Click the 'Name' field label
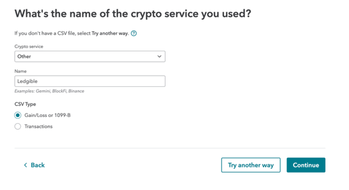 click(20, 71)
